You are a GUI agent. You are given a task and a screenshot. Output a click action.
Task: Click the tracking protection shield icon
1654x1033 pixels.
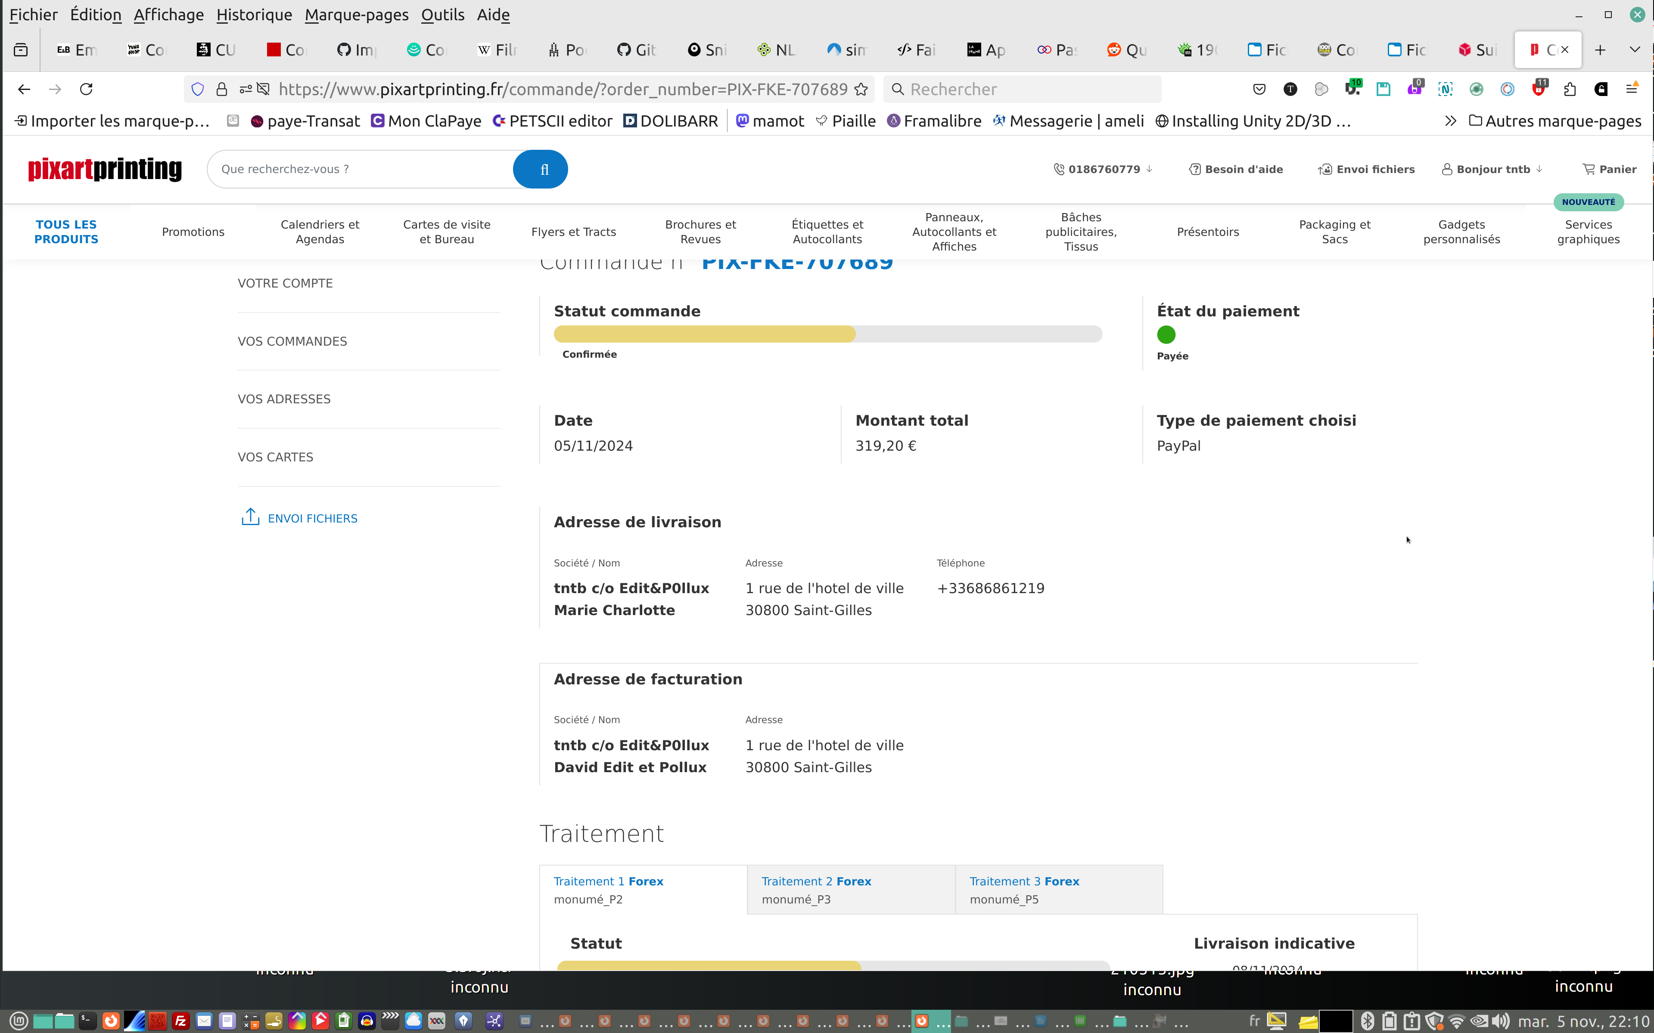point(198,89)
